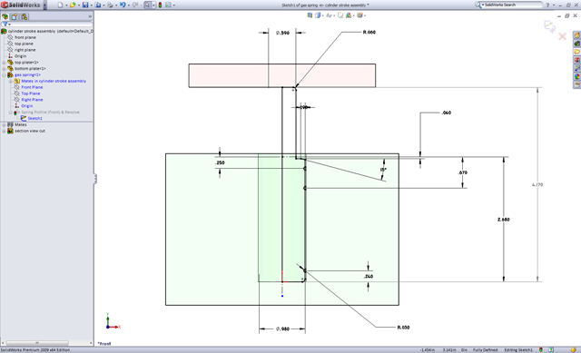The width and height of the screenshot is (581, 353).
Task: Click the .670 dimension value
Action: (462, 172)
